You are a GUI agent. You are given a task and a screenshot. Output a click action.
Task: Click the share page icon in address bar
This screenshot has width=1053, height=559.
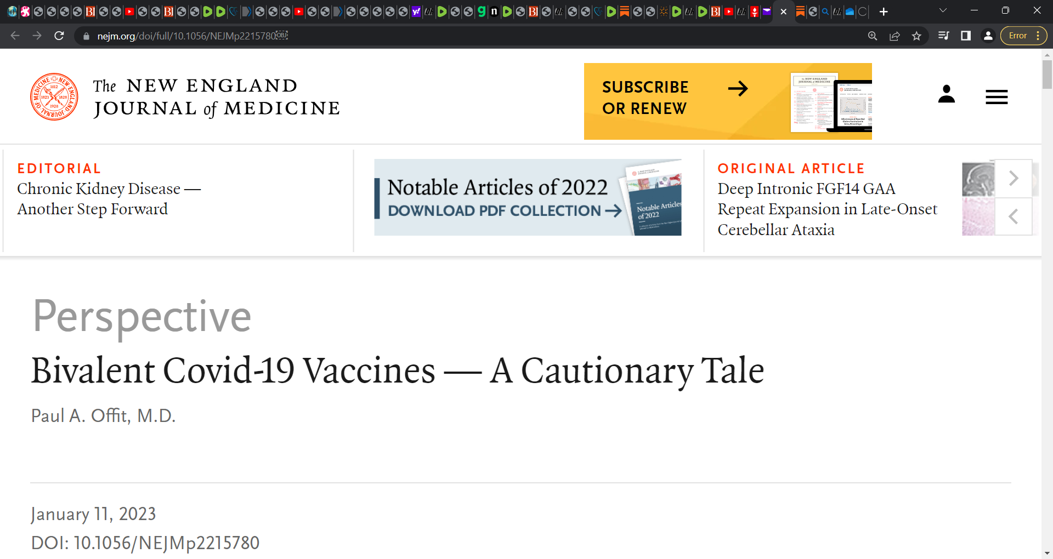click(895, 36)
